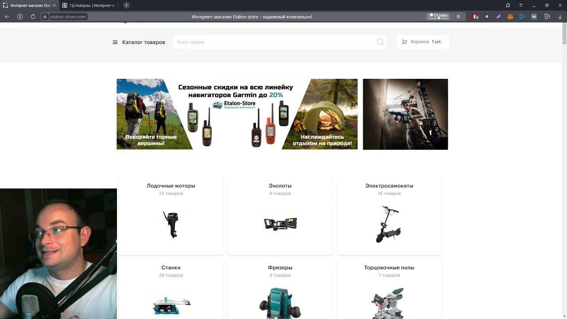Click the electric scooter image
Viewport: 567px width, 319px height.
pos(388,224)
